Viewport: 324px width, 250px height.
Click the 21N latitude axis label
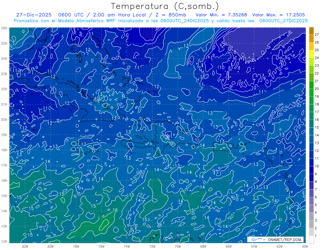[4, 104]
